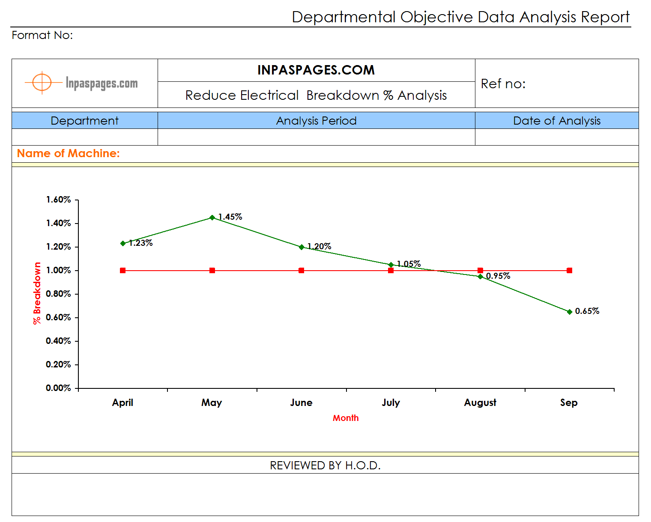The width and height of the screenshot is (651, 522).
Task: Click the red square marker above April
Action: click(122, 270)
